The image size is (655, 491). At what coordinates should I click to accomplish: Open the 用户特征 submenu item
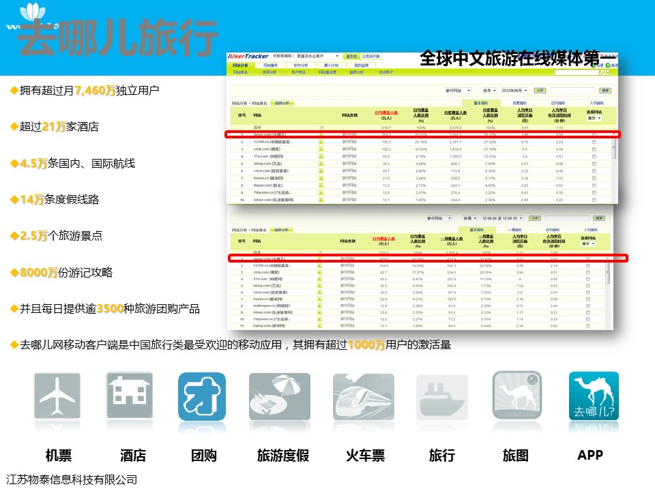pyautogui.click(x=298, y=73)
